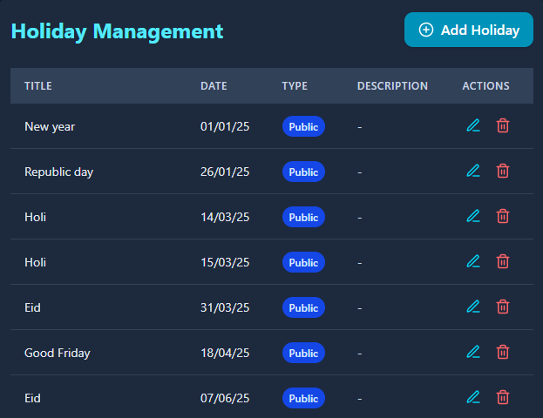Delete the Republic day holiday
The height and width of the screenshot is (418, 543).
click(x=503, y=172)
